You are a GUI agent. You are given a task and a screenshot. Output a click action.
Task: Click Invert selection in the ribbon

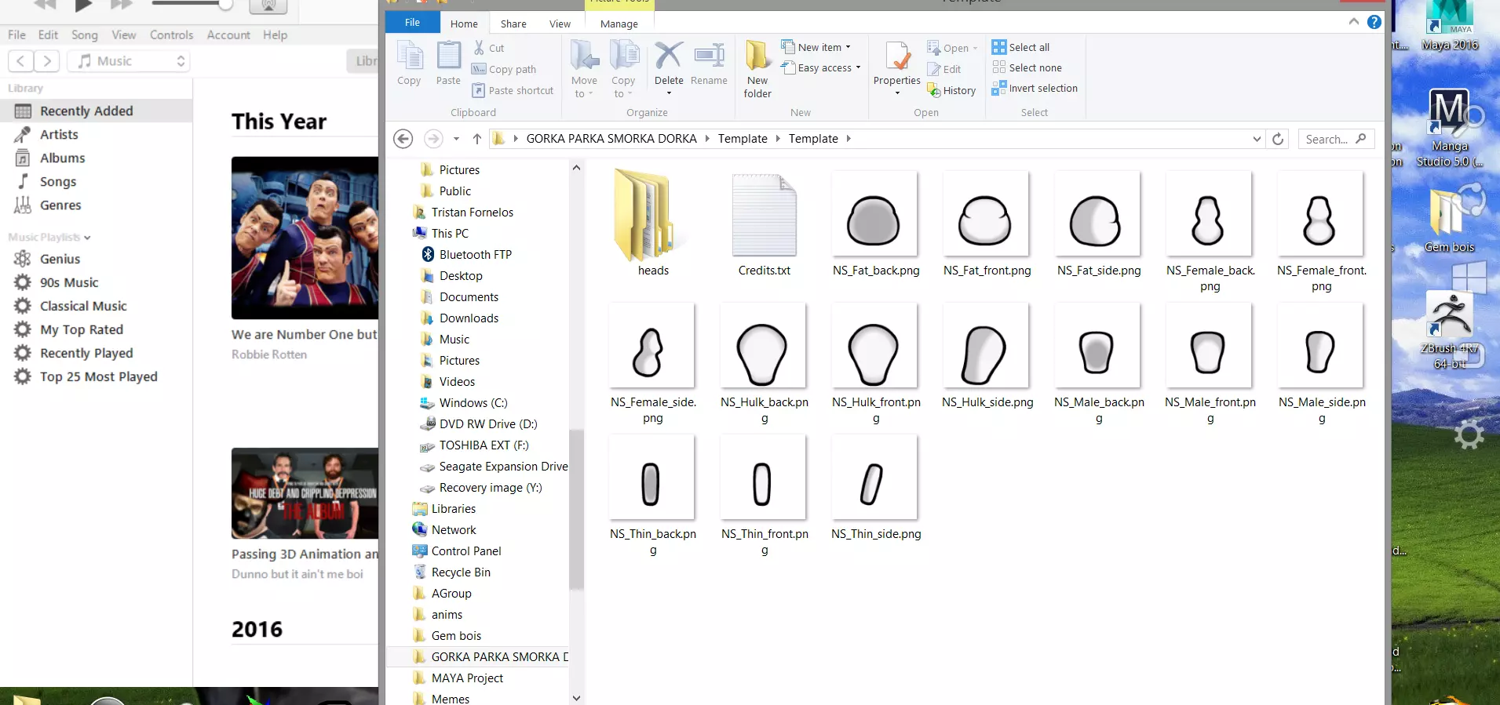(x=1035, y=89)
